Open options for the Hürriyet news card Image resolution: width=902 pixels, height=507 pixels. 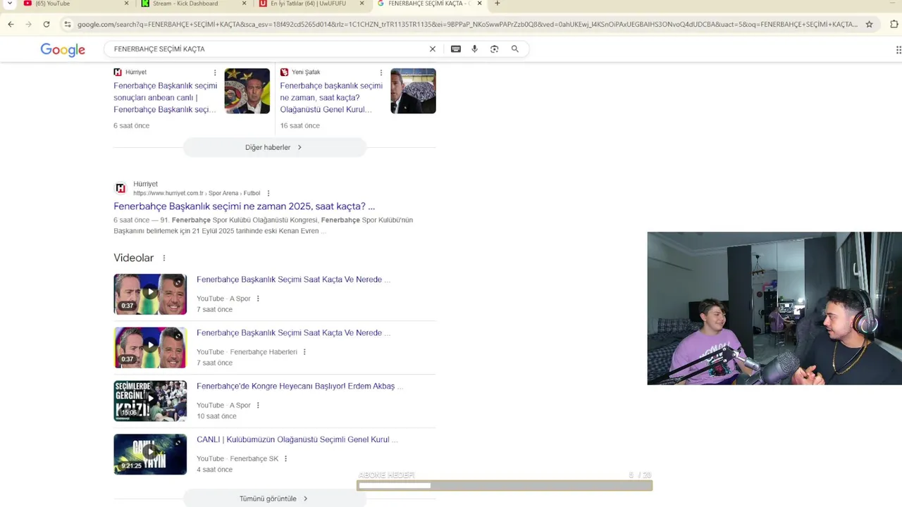pos(215,73)
